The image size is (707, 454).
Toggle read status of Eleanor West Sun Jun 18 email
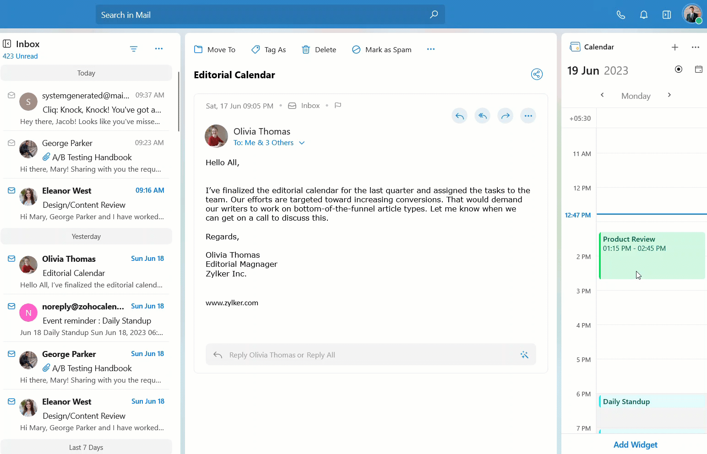point(11,401)
